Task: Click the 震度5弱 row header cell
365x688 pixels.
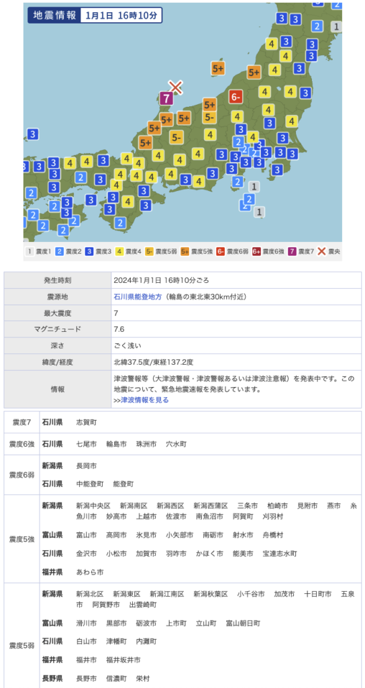Action: click(x=22, y=646)
